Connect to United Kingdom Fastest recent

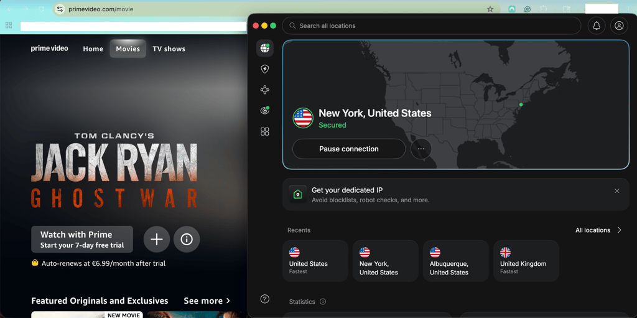526,261
